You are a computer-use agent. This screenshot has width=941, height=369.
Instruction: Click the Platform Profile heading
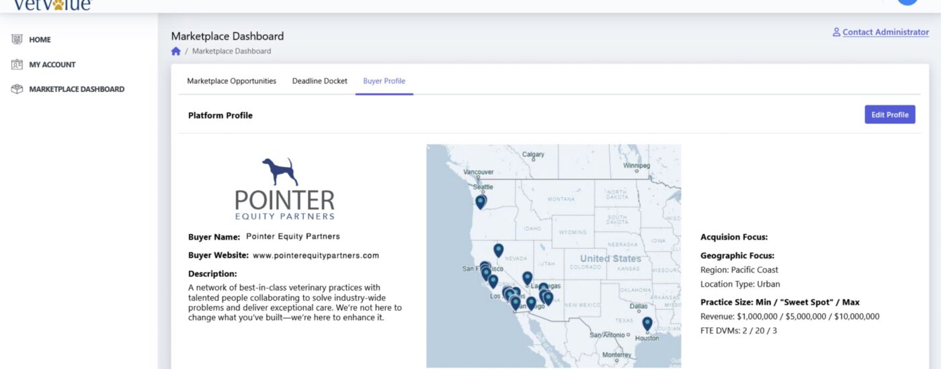click(x=220, y=115)
